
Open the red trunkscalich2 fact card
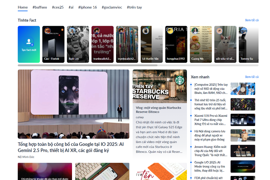point(103,44)
